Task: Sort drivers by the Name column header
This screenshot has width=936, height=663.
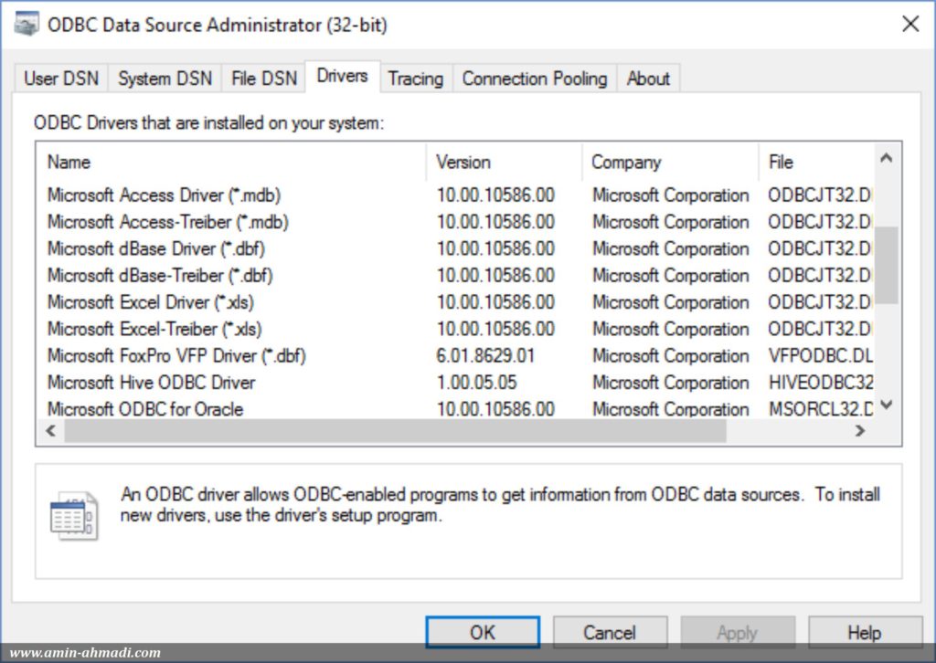Action: click(x=231, y=163)
